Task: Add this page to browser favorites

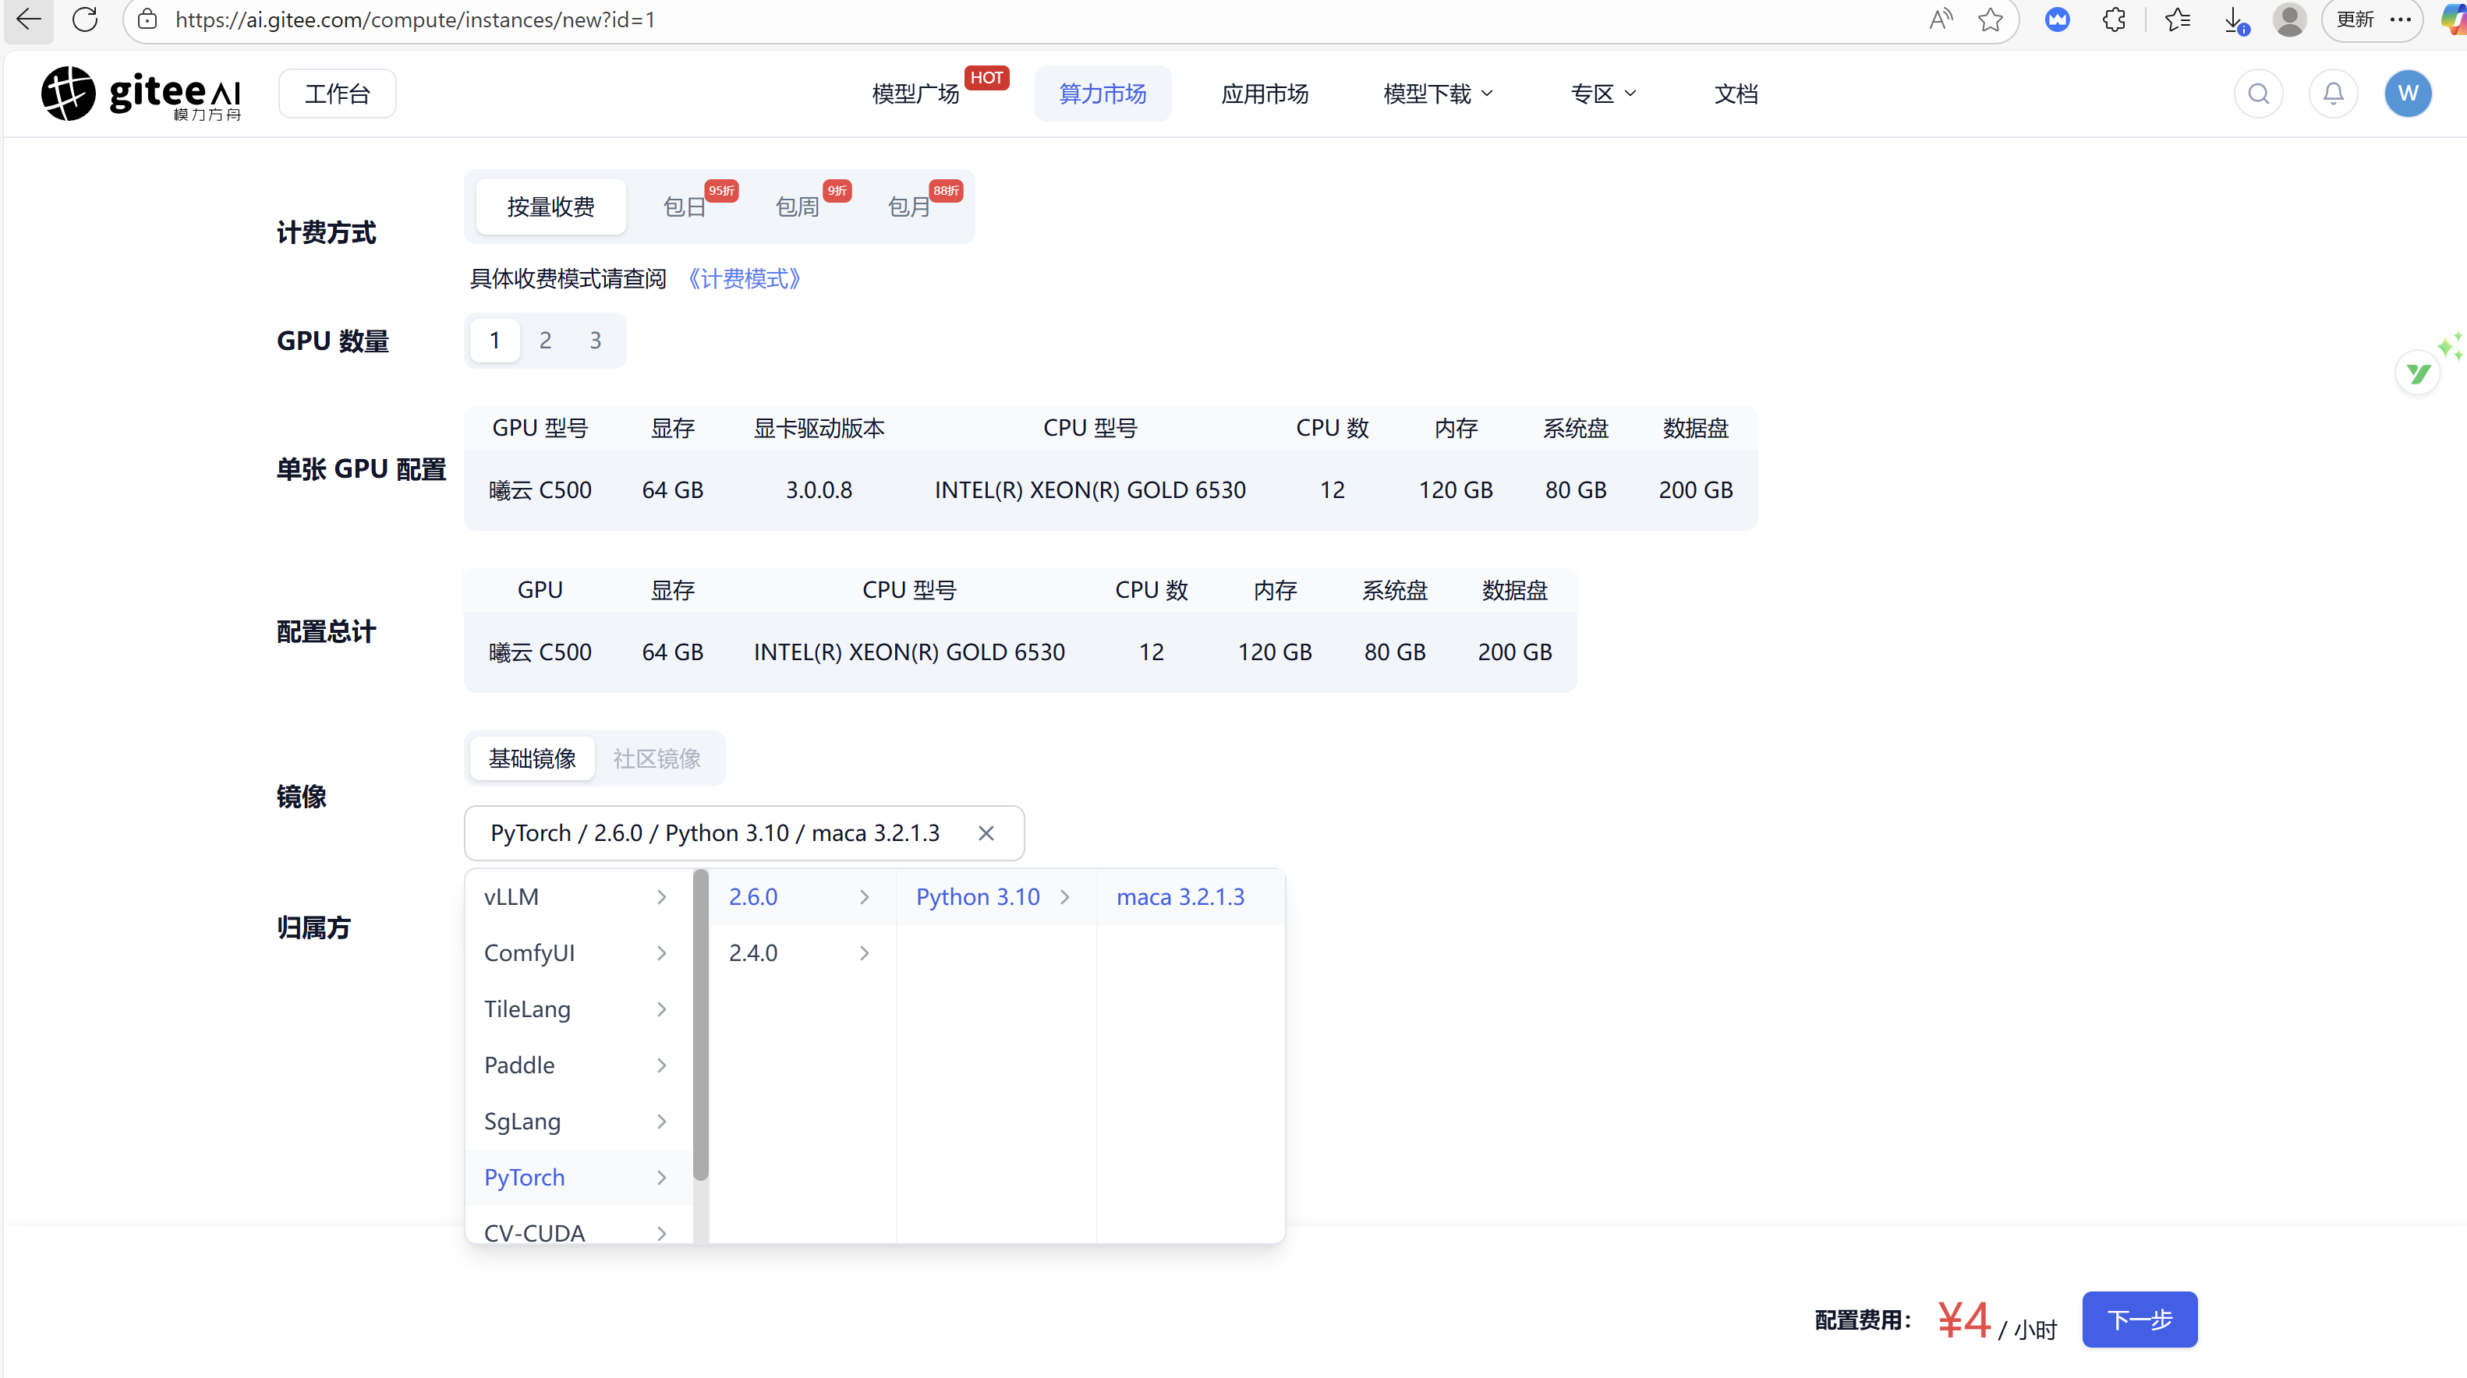Action: (x=1991, y=19)
